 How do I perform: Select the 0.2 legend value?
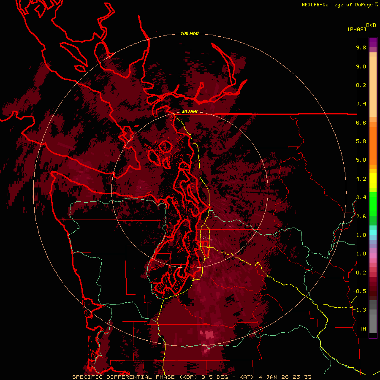tap(361, 273)
